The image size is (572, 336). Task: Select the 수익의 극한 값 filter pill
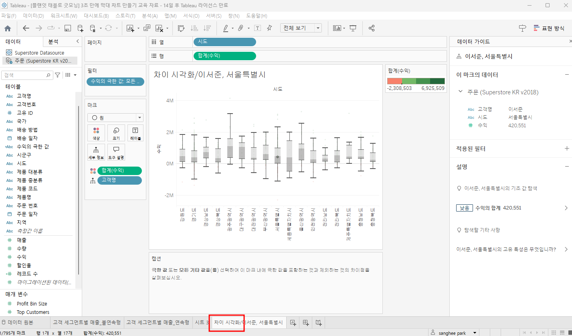pyautogui.click(x=115, y=81)
